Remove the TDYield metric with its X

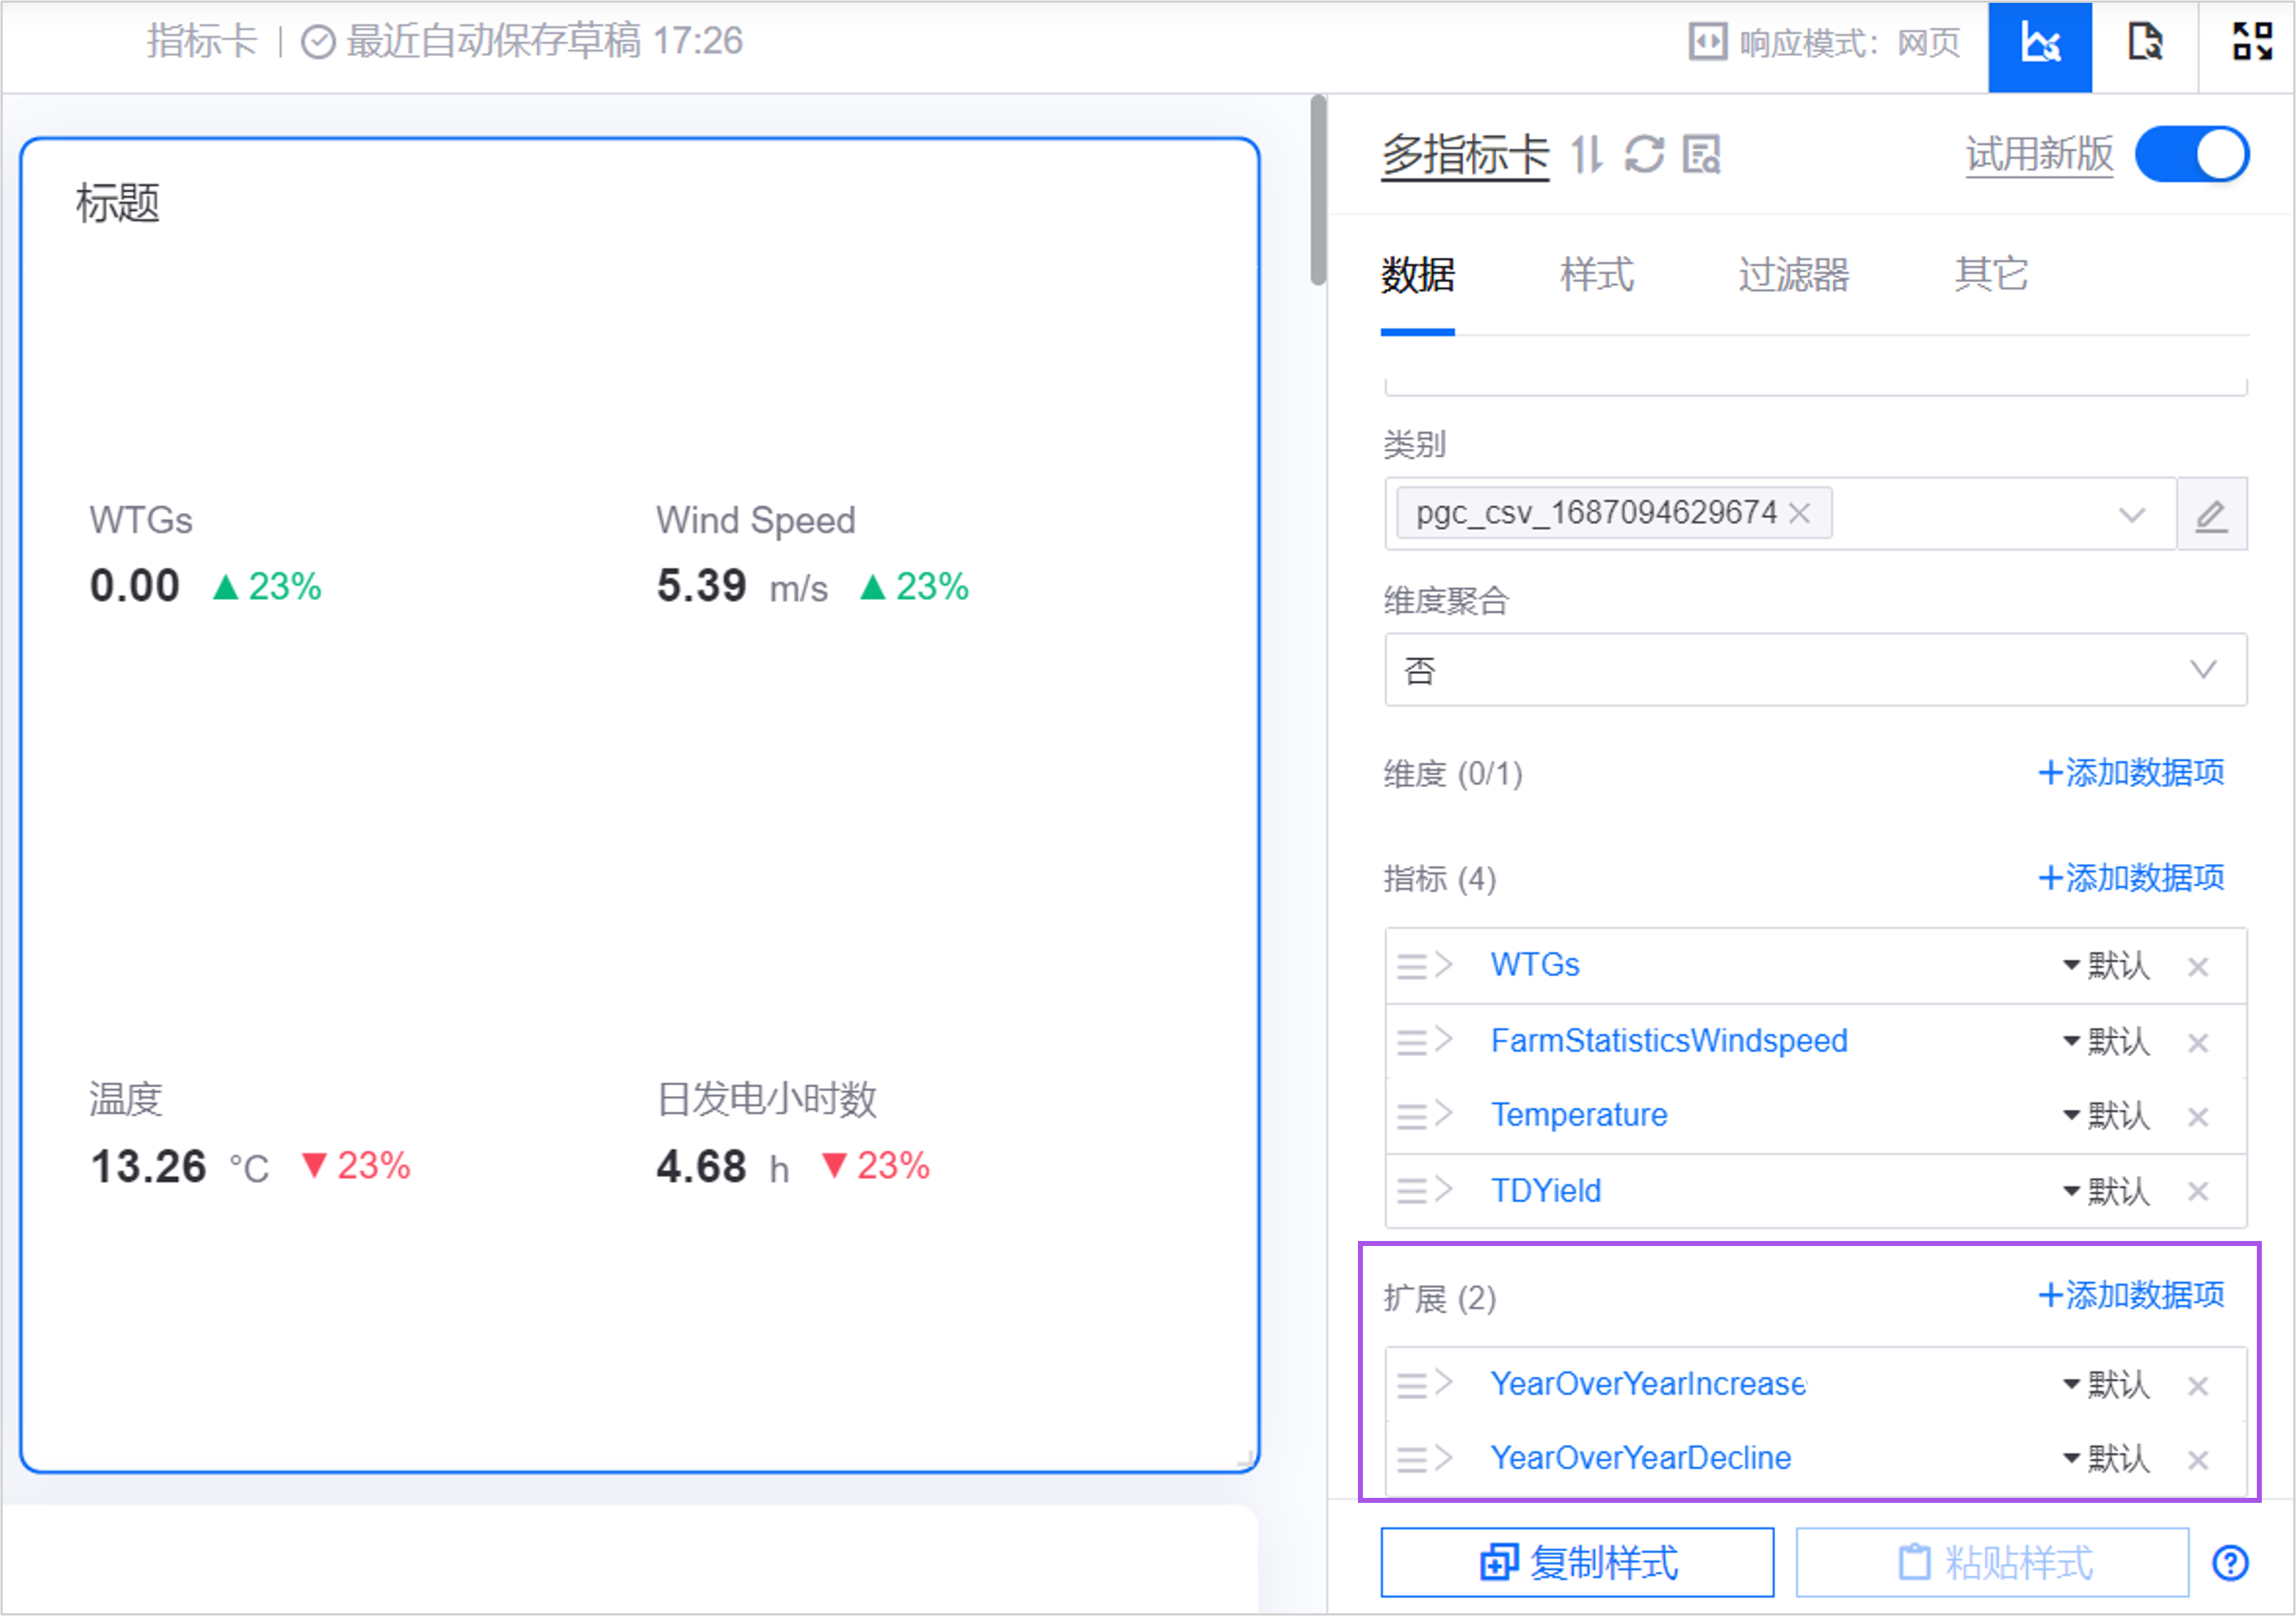pyautogui.click(x=2197, y=1192)
